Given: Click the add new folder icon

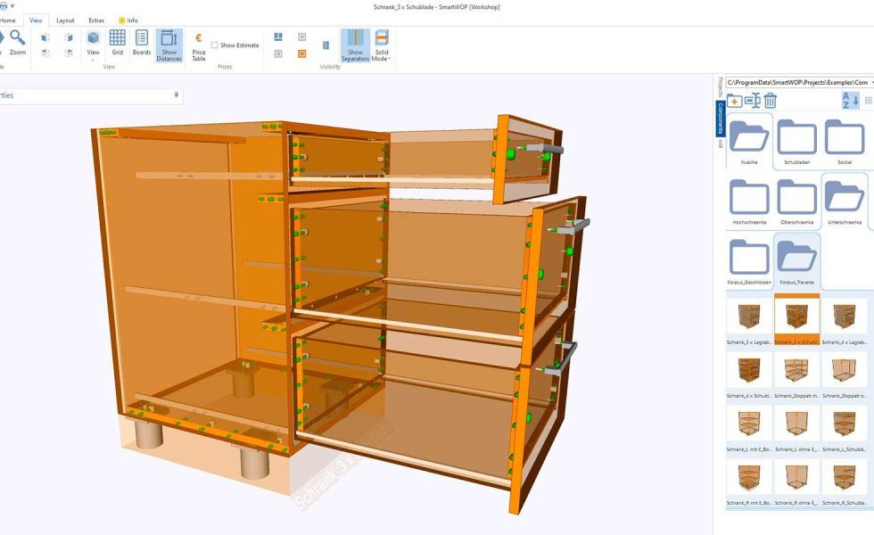Looking at the screenshot, I should 735,100.
